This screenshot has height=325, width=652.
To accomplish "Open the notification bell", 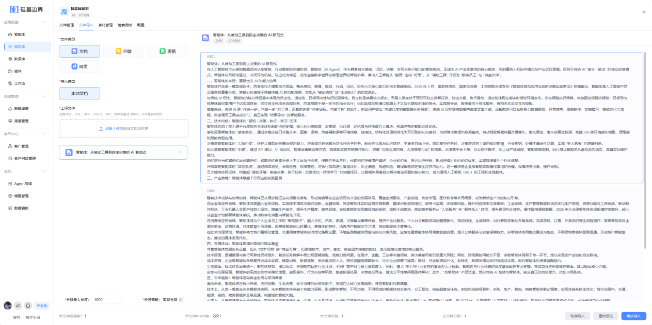I will (x=28, y=305).
